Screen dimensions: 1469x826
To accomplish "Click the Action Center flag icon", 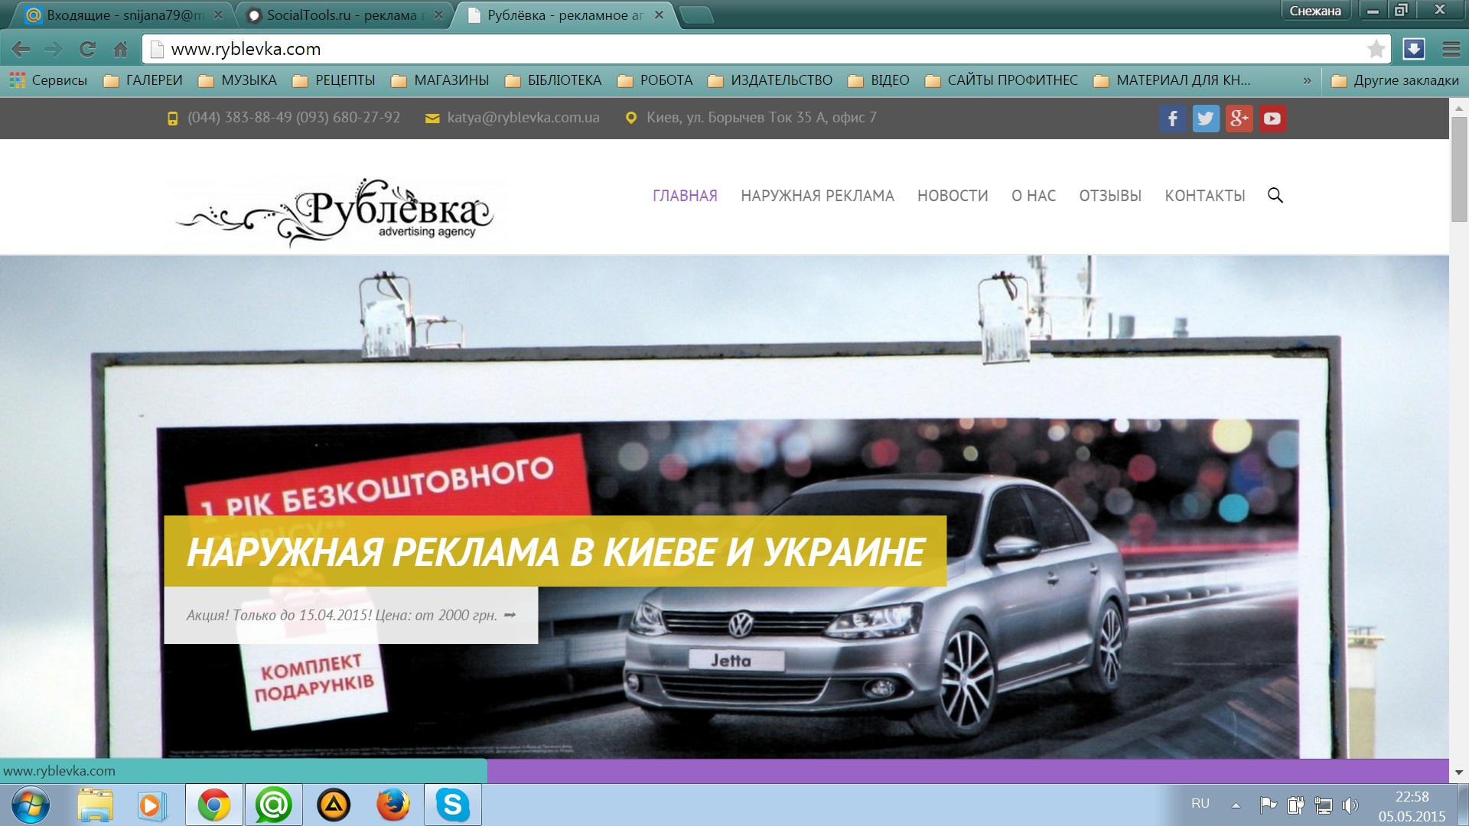I will tap(1268, 805).
